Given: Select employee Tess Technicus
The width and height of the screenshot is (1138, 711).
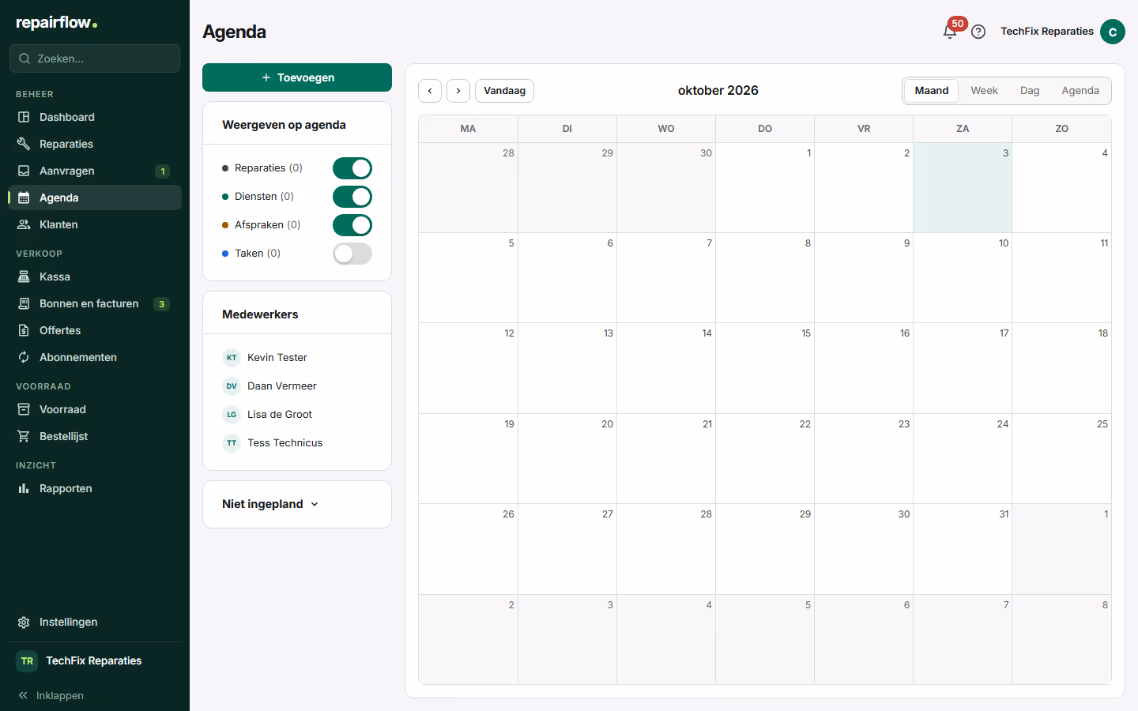Looking at the screenshot, I should tap(273, 442).
